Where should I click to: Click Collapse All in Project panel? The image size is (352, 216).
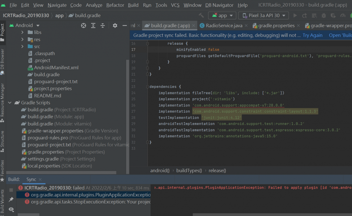click(x=102, y=25)
